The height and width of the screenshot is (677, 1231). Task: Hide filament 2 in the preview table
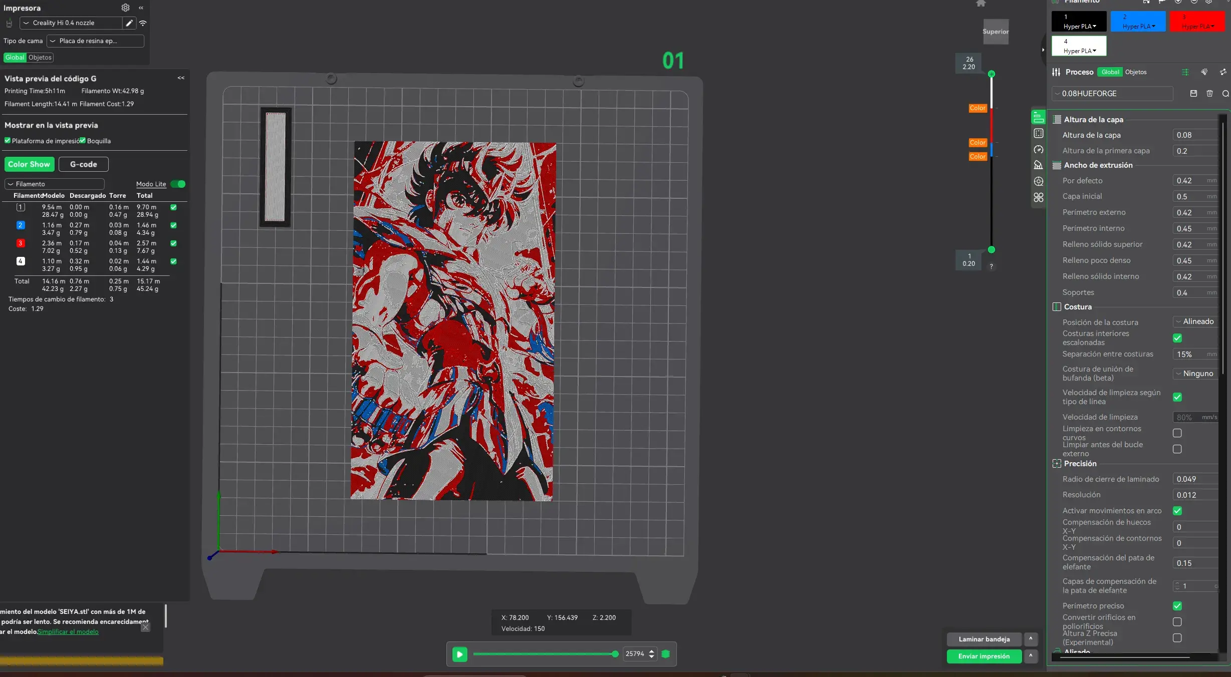pyautogui.click(x=173, y=225)
